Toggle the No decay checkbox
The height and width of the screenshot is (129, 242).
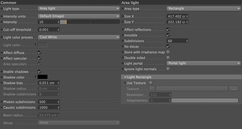(x=168, y=46)
